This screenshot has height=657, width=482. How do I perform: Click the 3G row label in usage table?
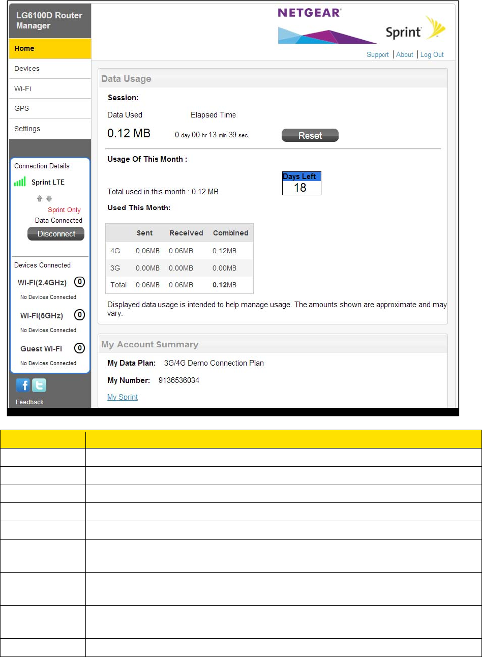click(115, 268)
